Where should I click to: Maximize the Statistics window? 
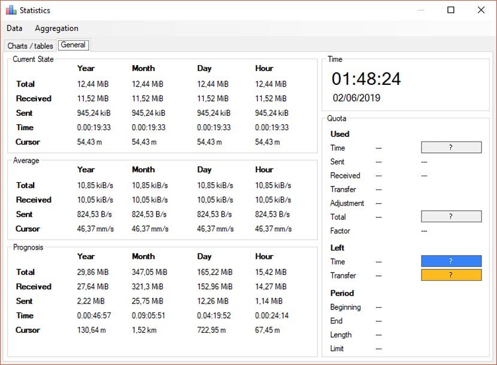pos(450,10)
